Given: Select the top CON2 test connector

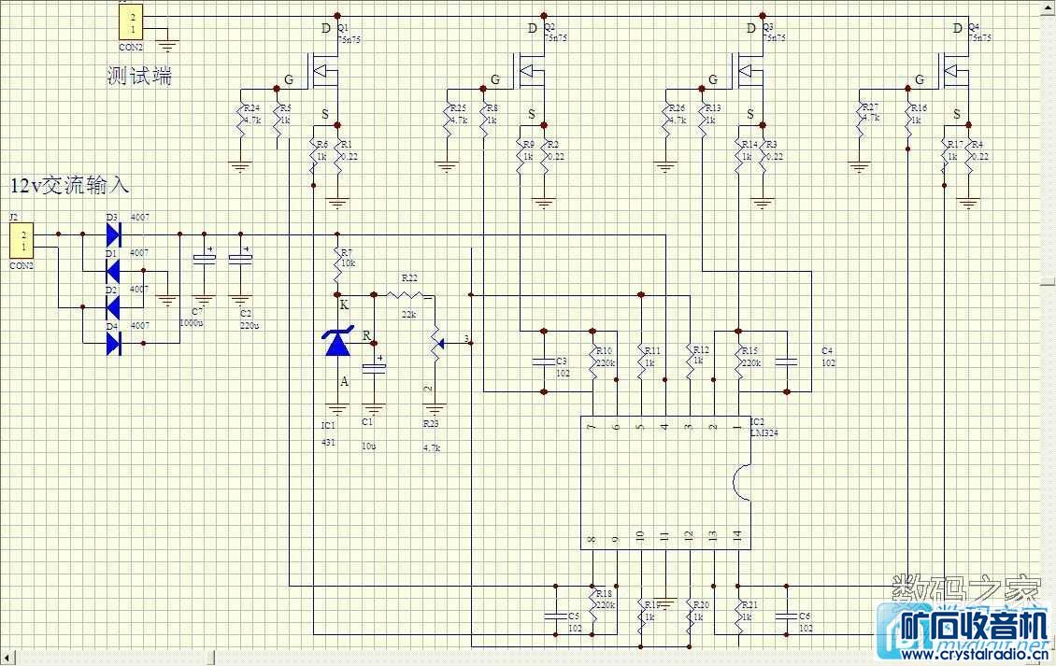Looking at the screenshot, I should tap(132, 23).
